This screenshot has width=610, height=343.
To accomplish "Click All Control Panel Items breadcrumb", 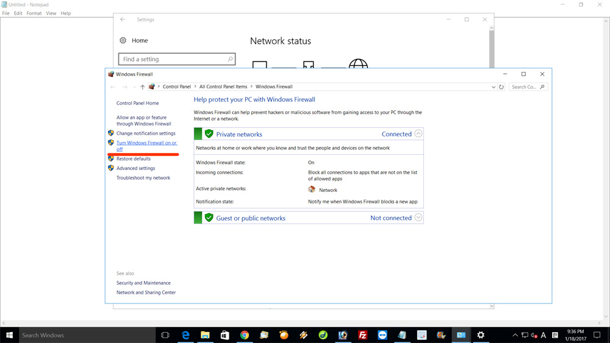I will 223,87.
